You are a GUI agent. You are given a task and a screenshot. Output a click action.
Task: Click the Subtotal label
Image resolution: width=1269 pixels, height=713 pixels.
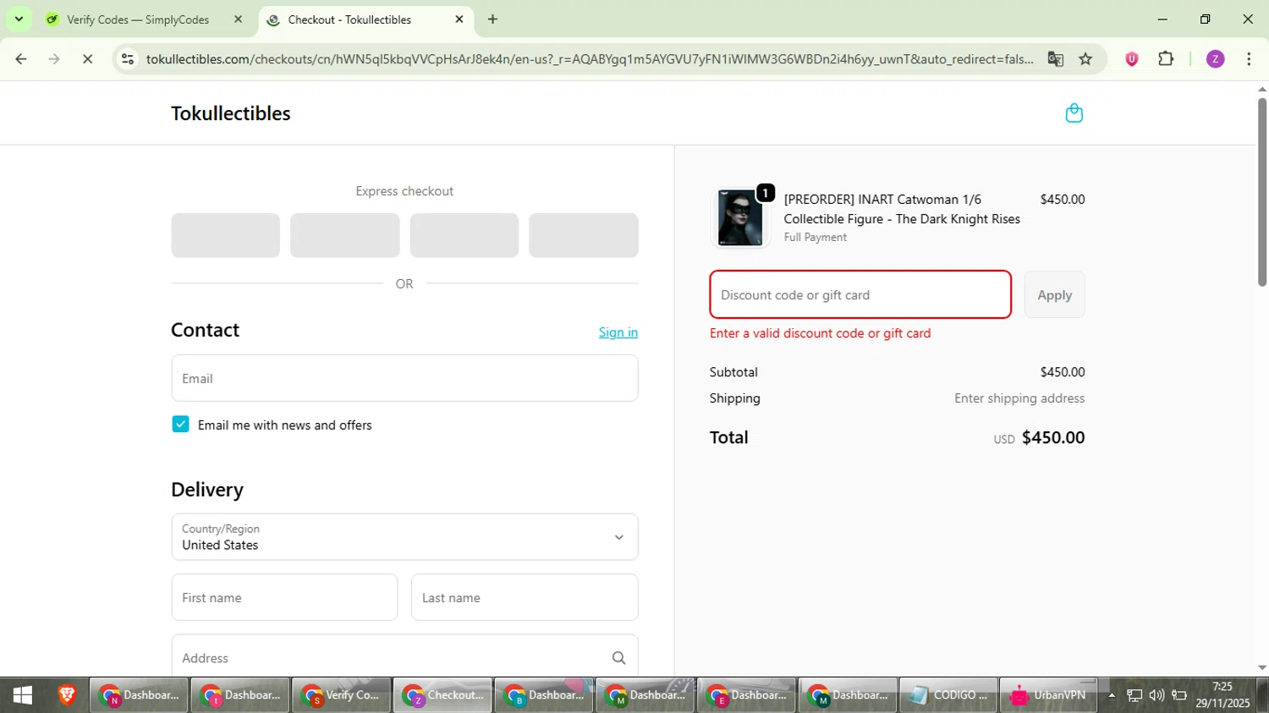coord(733,372)
